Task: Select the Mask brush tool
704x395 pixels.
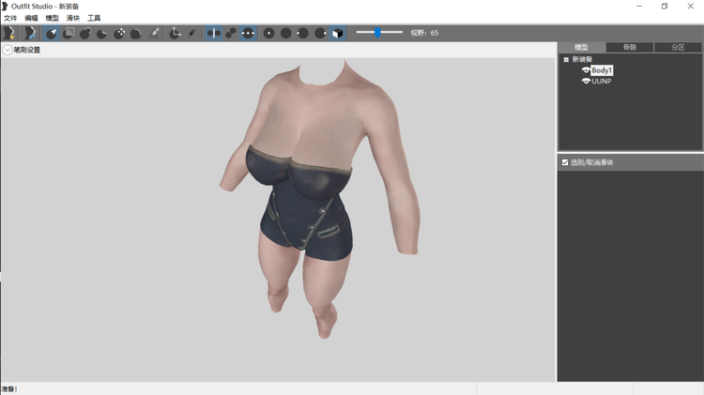Action: [x=69, y=33]
